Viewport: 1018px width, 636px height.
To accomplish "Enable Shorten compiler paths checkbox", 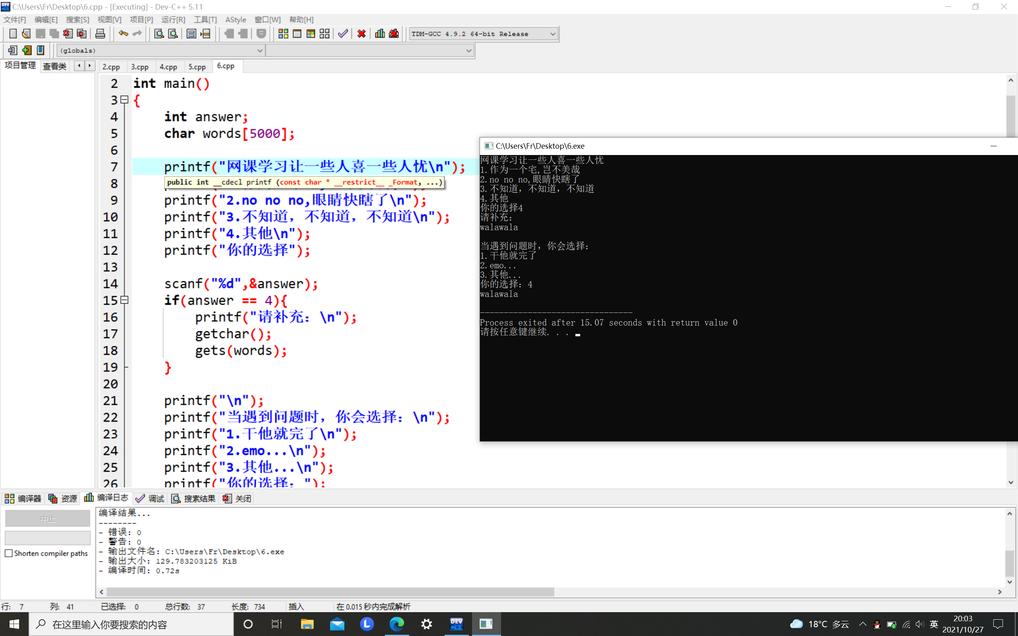I will click(x=9, y=553).
